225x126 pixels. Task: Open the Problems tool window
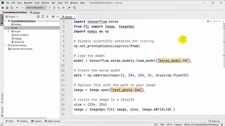click(x=22, y=121)
